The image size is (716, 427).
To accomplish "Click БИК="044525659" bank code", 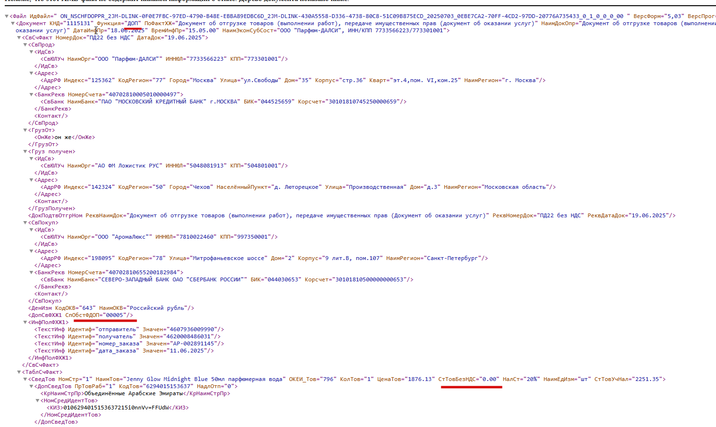I will (269, 102).
